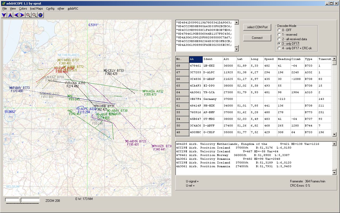This screenshot has height=213, width=340.
Task: Select decoder mode 0 - OFF
Action: 279,30
